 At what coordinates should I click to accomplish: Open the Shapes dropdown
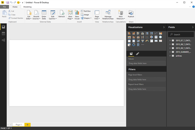coord(86,18)
